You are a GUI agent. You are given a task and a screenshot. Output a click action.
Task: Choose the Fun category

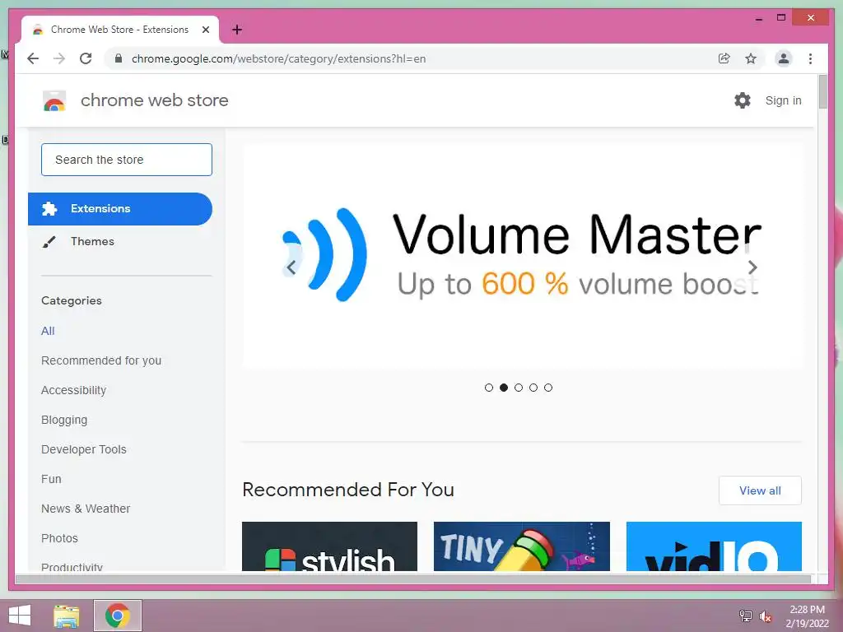51,479
